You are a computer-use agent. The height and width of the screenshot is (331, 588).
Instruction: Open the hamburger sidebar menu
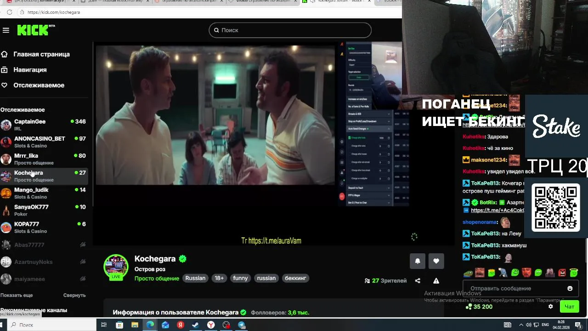6,30
